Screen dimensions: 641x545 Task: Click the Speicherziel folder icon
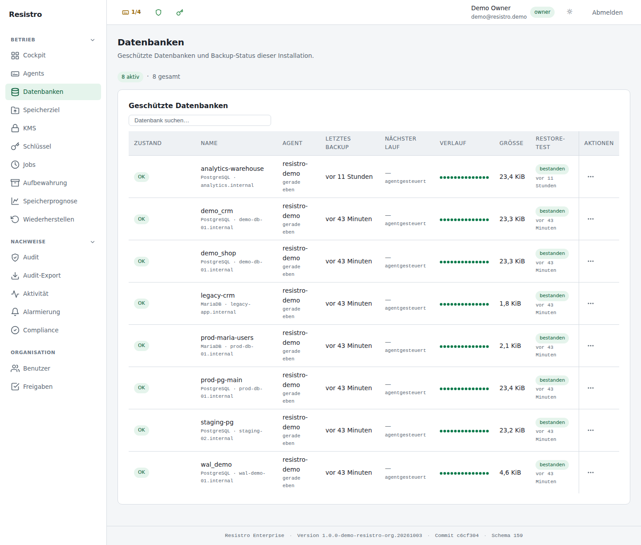click(x=15, y=110)
